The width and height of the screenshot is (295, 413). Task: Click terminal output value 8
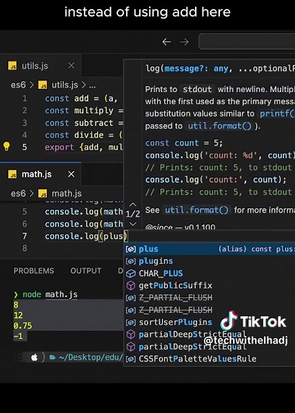pyautogui.click(x=16, y=305)
